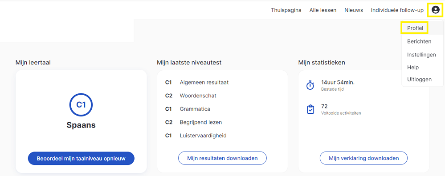
Task: Go to Thuispagina in the navigation
Action: click(286, 10)
